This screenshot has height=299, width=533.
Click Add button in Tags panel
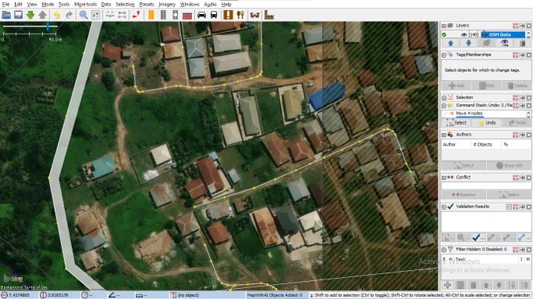456,86
